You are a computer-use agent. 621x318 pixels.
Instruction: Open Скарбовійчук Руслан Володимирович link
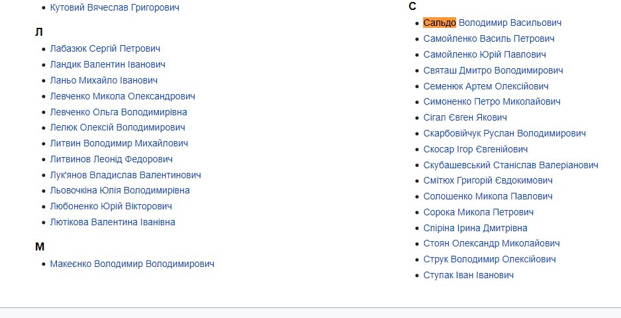504,133
